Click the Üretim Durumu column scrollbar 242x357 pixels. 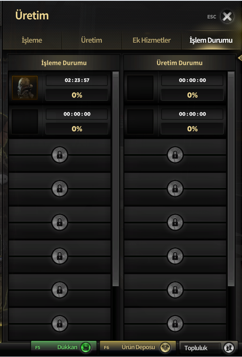231,179
